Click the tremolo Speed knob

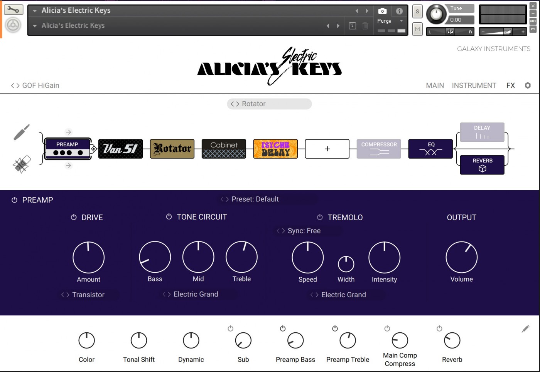click(307, 257)
